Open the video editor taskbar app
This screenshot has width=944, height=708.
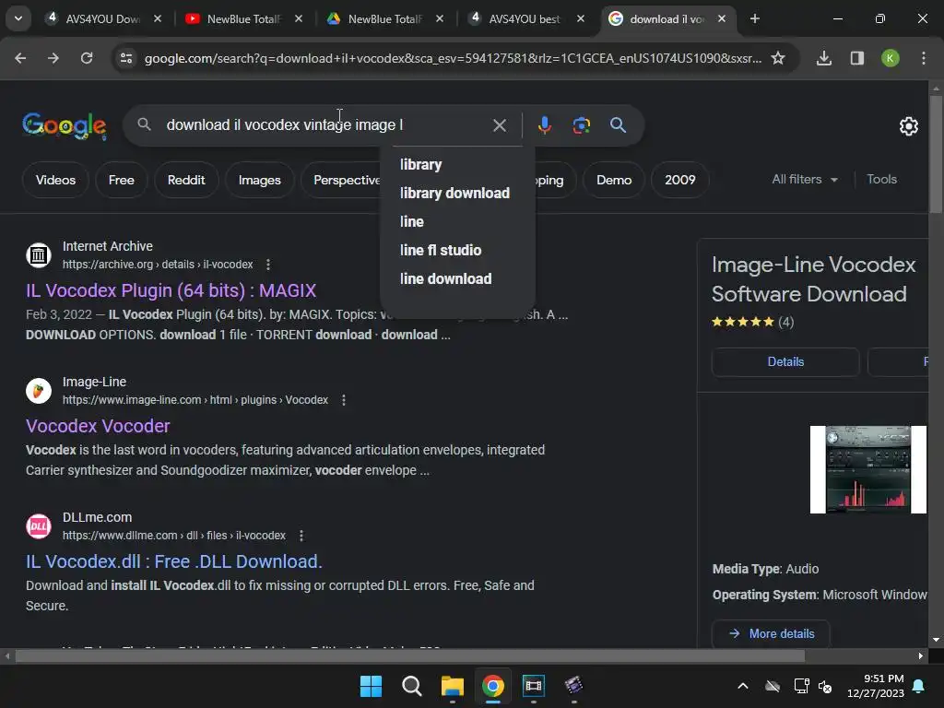[534, 686]
